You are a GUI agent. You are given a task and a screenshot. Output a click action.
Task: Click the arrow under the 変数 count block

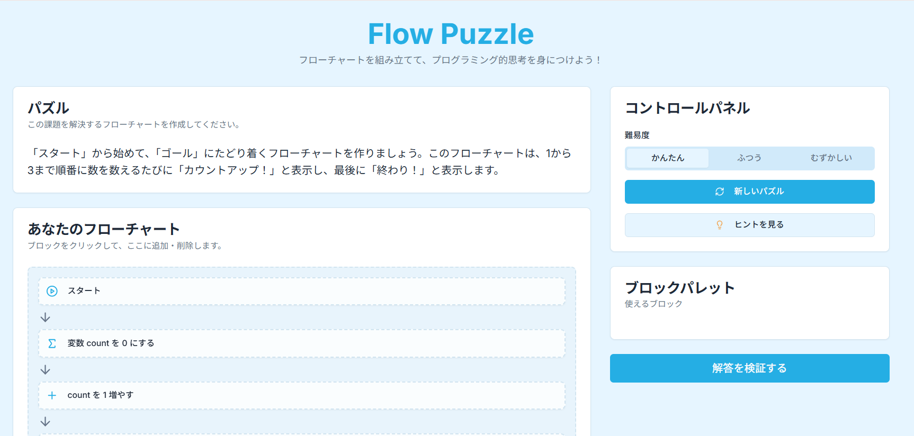click(x=46, y=369)
